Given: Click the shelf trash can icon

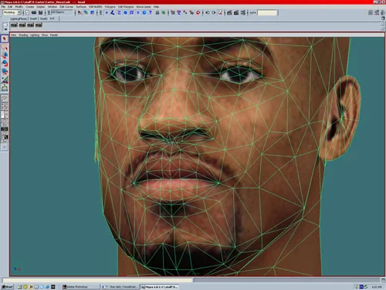Looking at the screenshot, I should 383,19.
